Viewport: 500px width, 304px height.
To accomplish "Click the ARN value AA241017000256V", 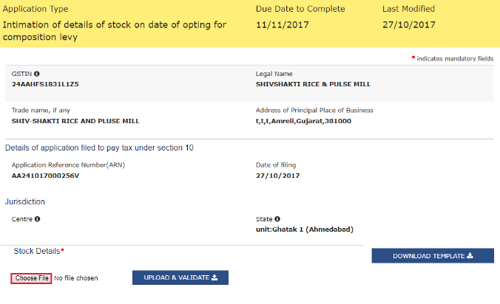I will 45,176.
